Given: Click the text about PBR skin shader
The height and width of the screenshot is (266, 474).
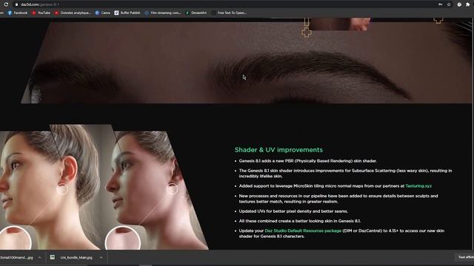Looking at the screenshot, I should coord(308,161).
